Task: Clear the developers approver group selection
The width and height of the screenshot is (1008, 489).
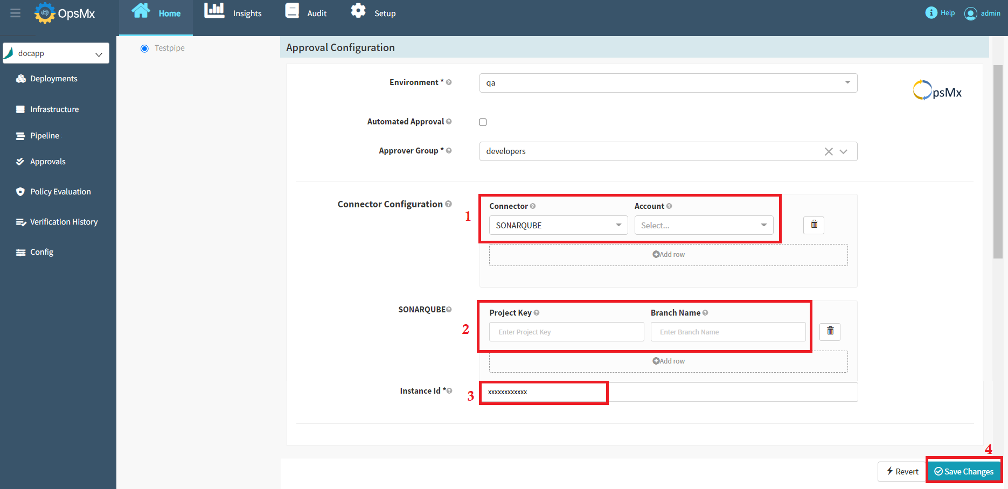Action: (x=829, y=152)
